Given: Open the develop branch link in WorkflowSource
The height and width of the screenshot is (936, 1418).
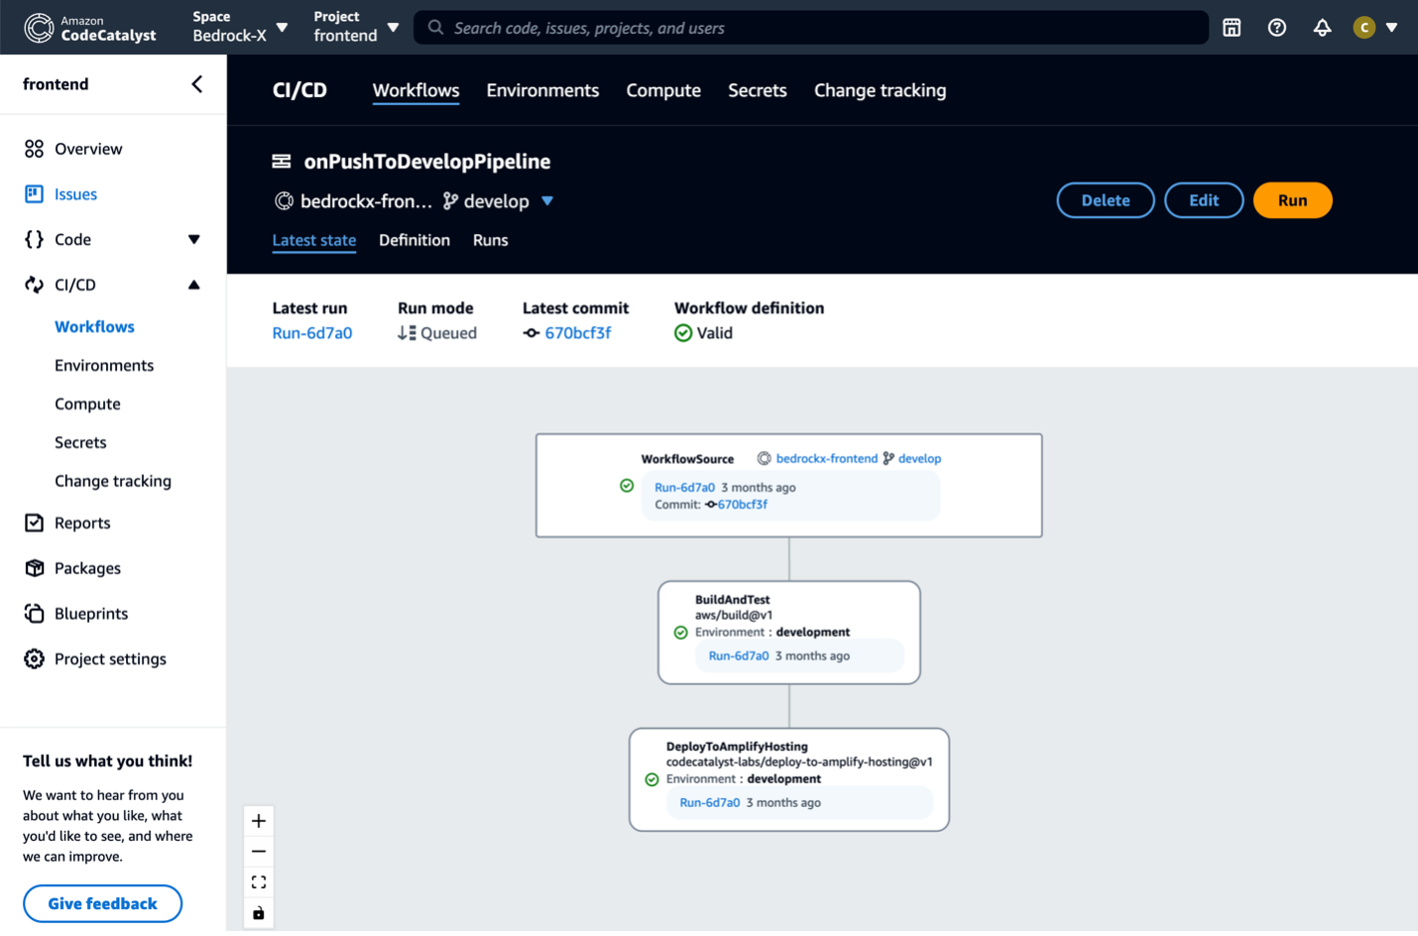Looking at the screenshot, I should point(919,459).
